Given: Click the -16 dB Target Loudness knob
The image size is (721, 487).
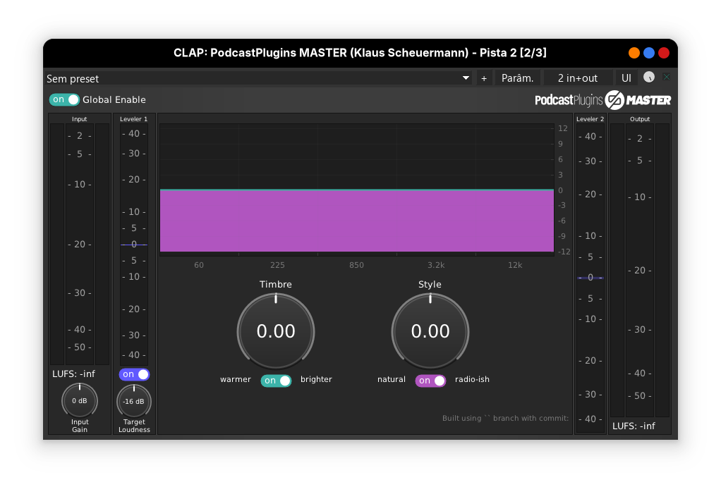Looking at the screenshot, I should (134, 401).
